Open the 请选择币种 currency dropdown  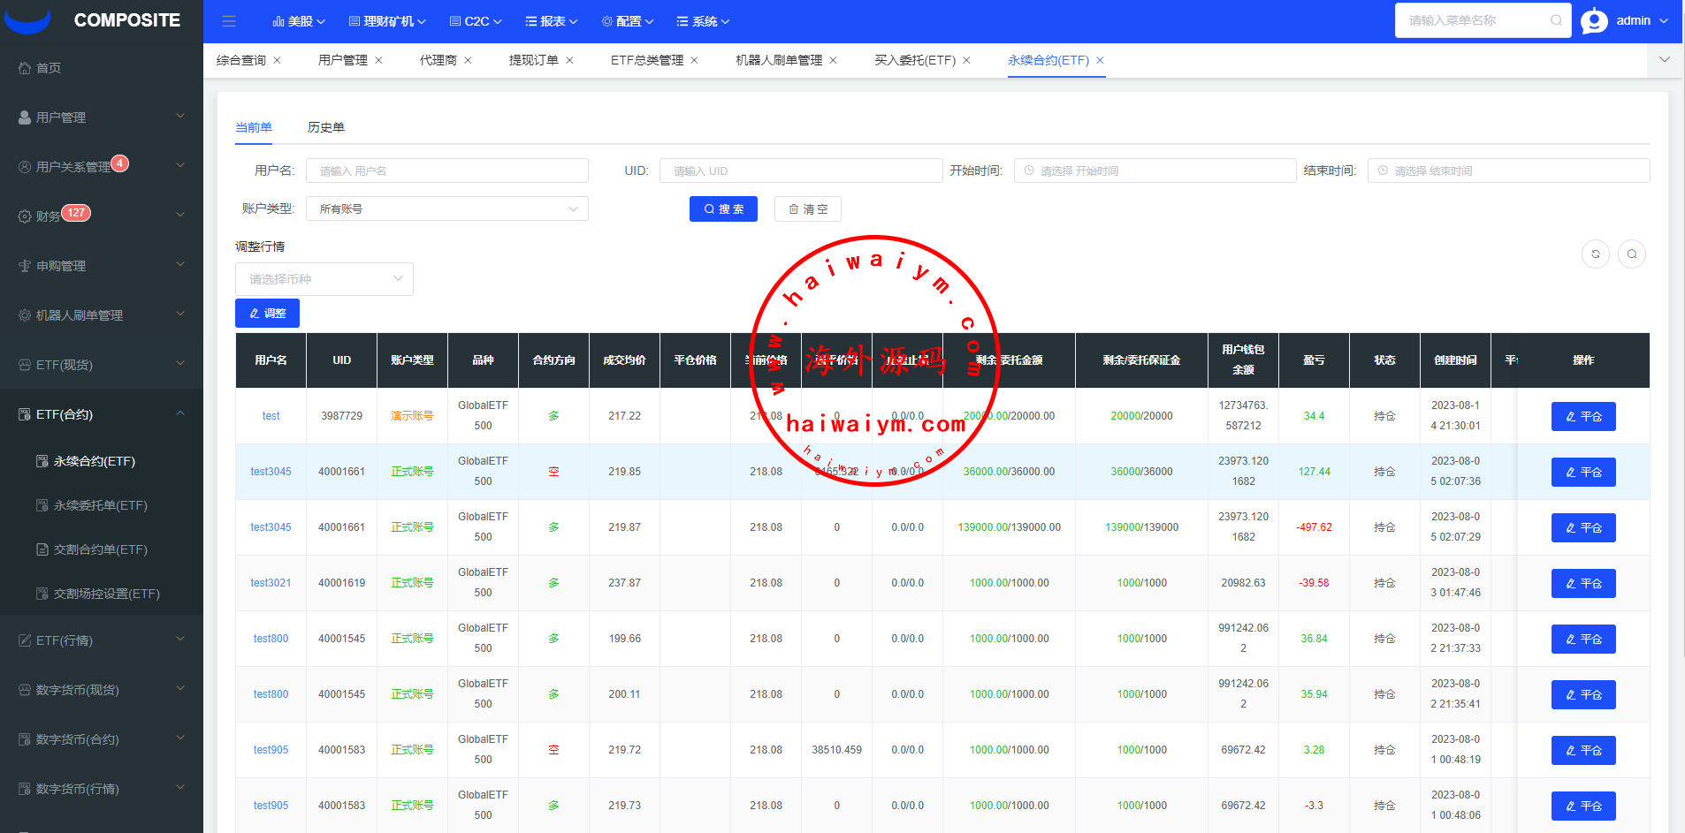pyautogui.click(x=324, y=279)
